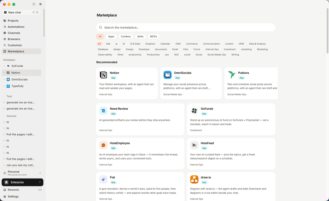Screen dimensions: 329x201
Task: Click the Browsers globe icon
Action: [5, 39]
